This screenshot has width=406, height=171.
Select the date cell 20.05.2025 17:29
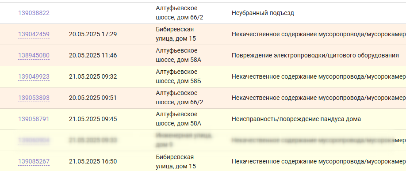point(93,34)
